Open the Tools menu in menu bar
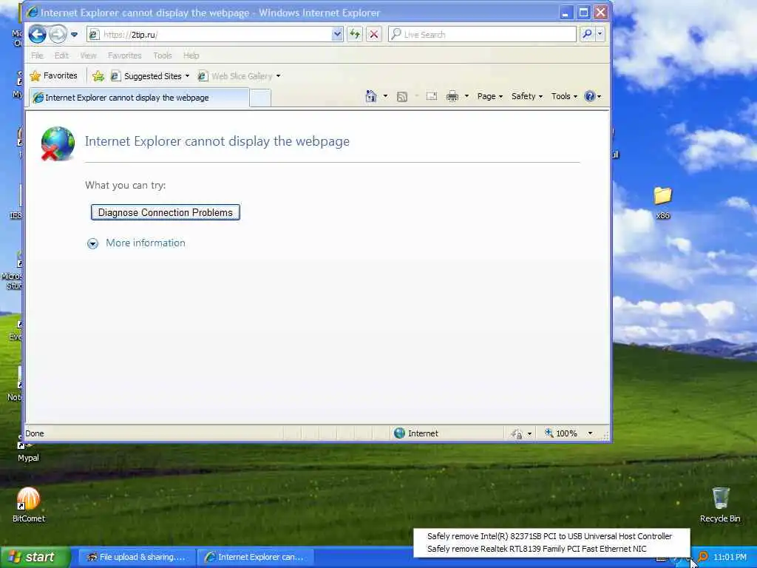757x568 pixels. click(x=163, y=55)
